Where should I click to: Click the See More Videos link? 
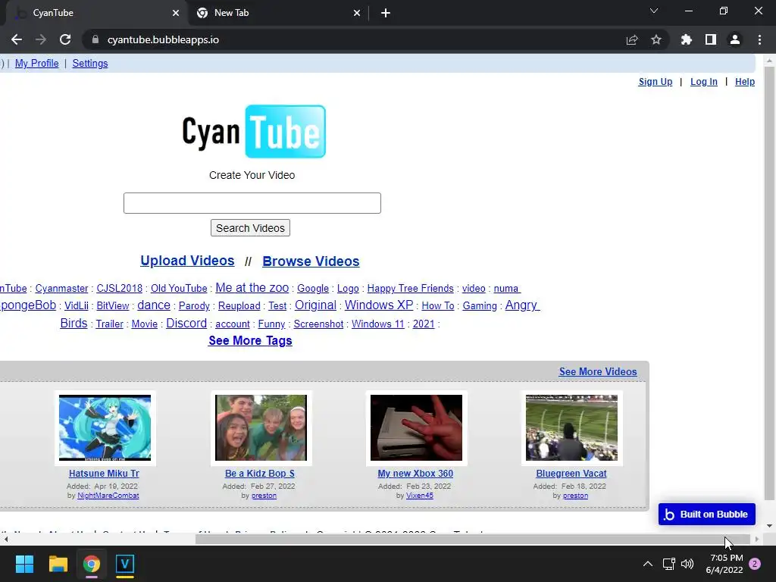click(x=598, y=371)
